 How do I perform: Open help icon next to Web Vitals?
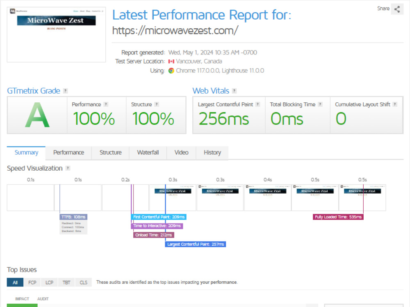pyautogui.click(x=234, y=91)
